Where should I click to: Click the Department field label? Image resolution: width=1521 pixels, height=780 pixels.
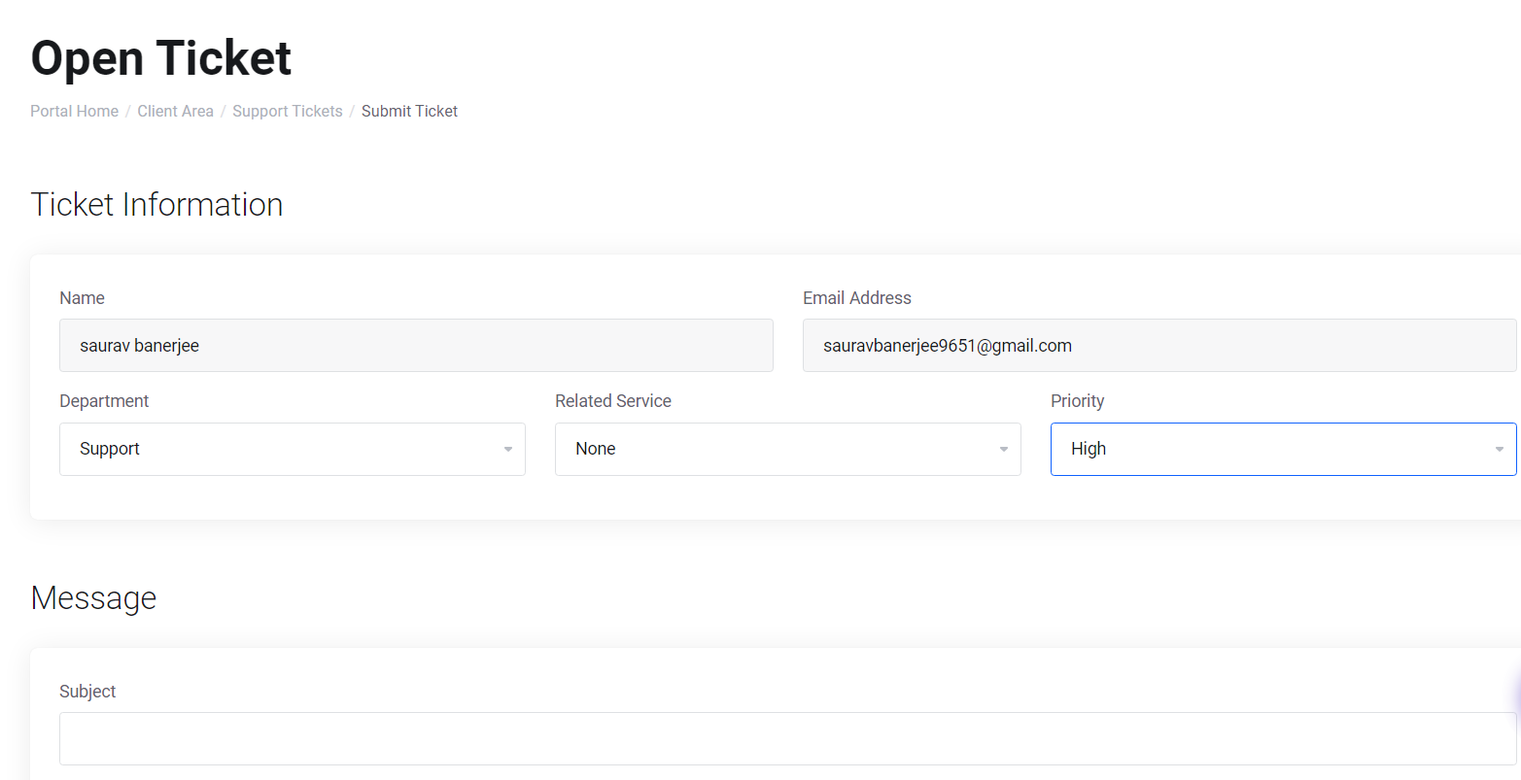point(104,401)
